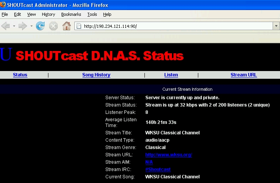The image size is (280, 183).
Task: Open the Forward history dropdown arrow
Action: pos(31,26)
